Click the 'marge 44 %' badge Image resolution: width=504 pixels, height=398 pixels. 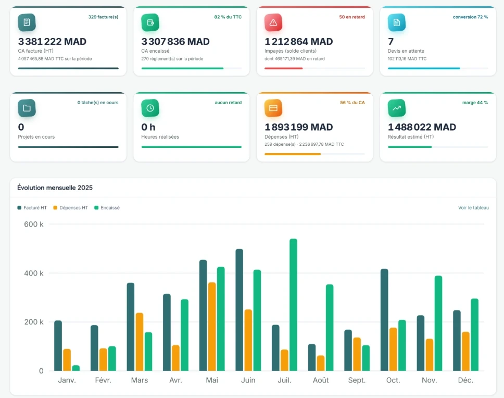click(475, 103)
